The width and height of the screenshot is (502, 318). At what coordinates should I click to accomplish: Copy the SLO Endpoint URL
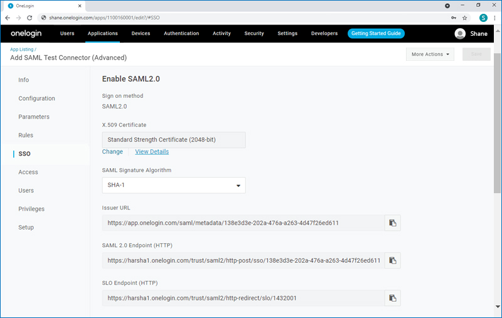coord(392,298)
